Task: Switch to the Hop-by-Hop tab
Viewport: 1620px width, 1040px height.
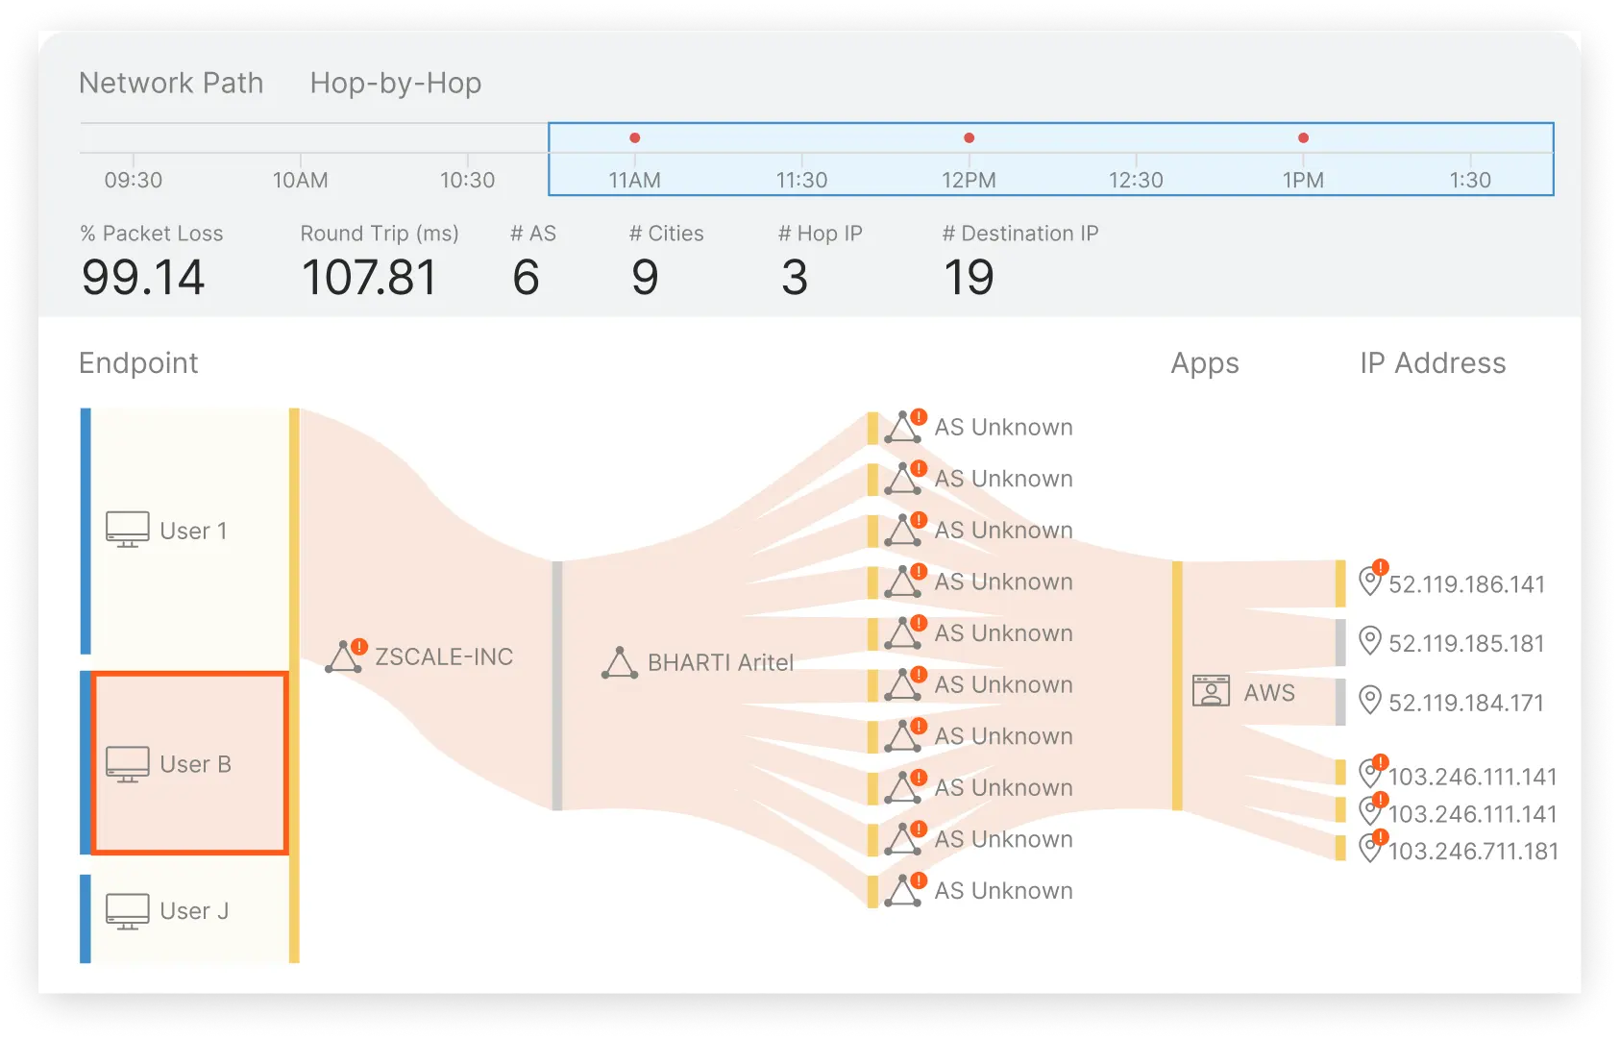Action: [x=395, y=84]
